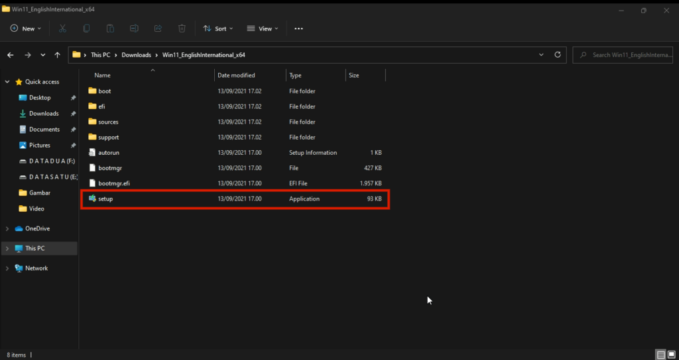Image resolution: width=679 pixels, height=360 pixels.
Task: Expand the address bar history dropdown
Action: 541,55
